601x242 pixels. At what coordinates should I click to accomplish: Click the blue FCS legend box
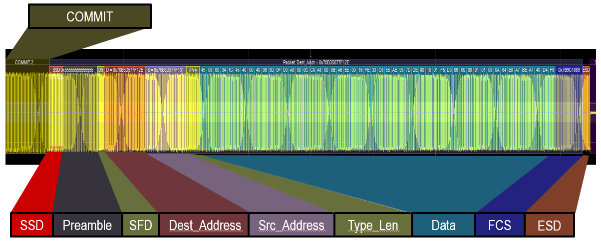[x=500, y=225]
